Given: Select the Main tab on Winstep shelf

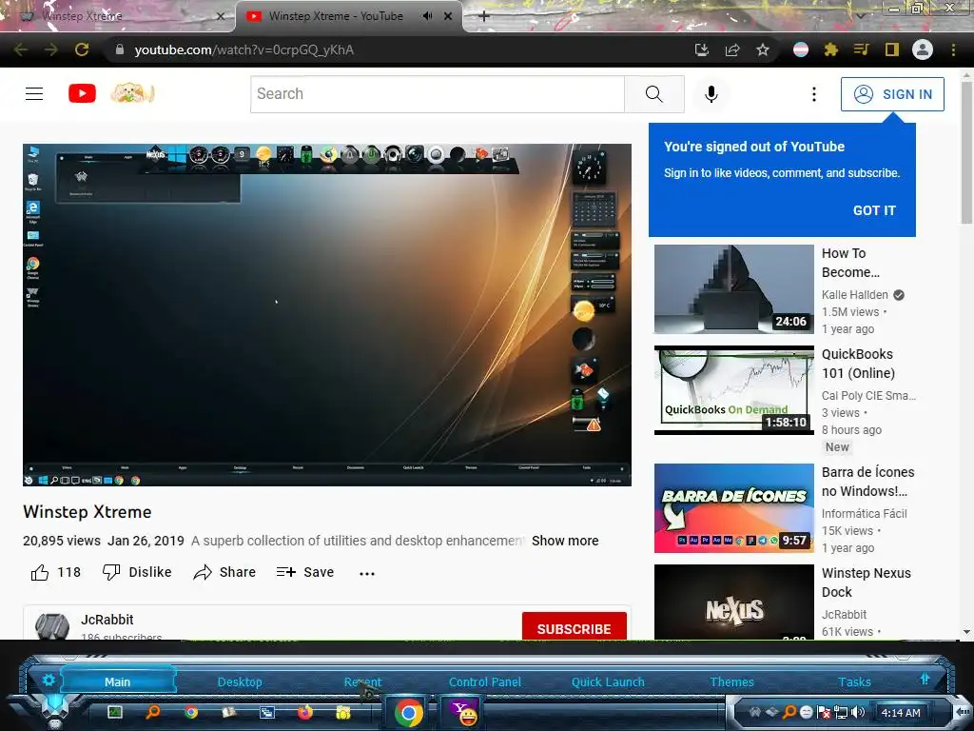Looking at the screenshot, I should tap(117, 682).
